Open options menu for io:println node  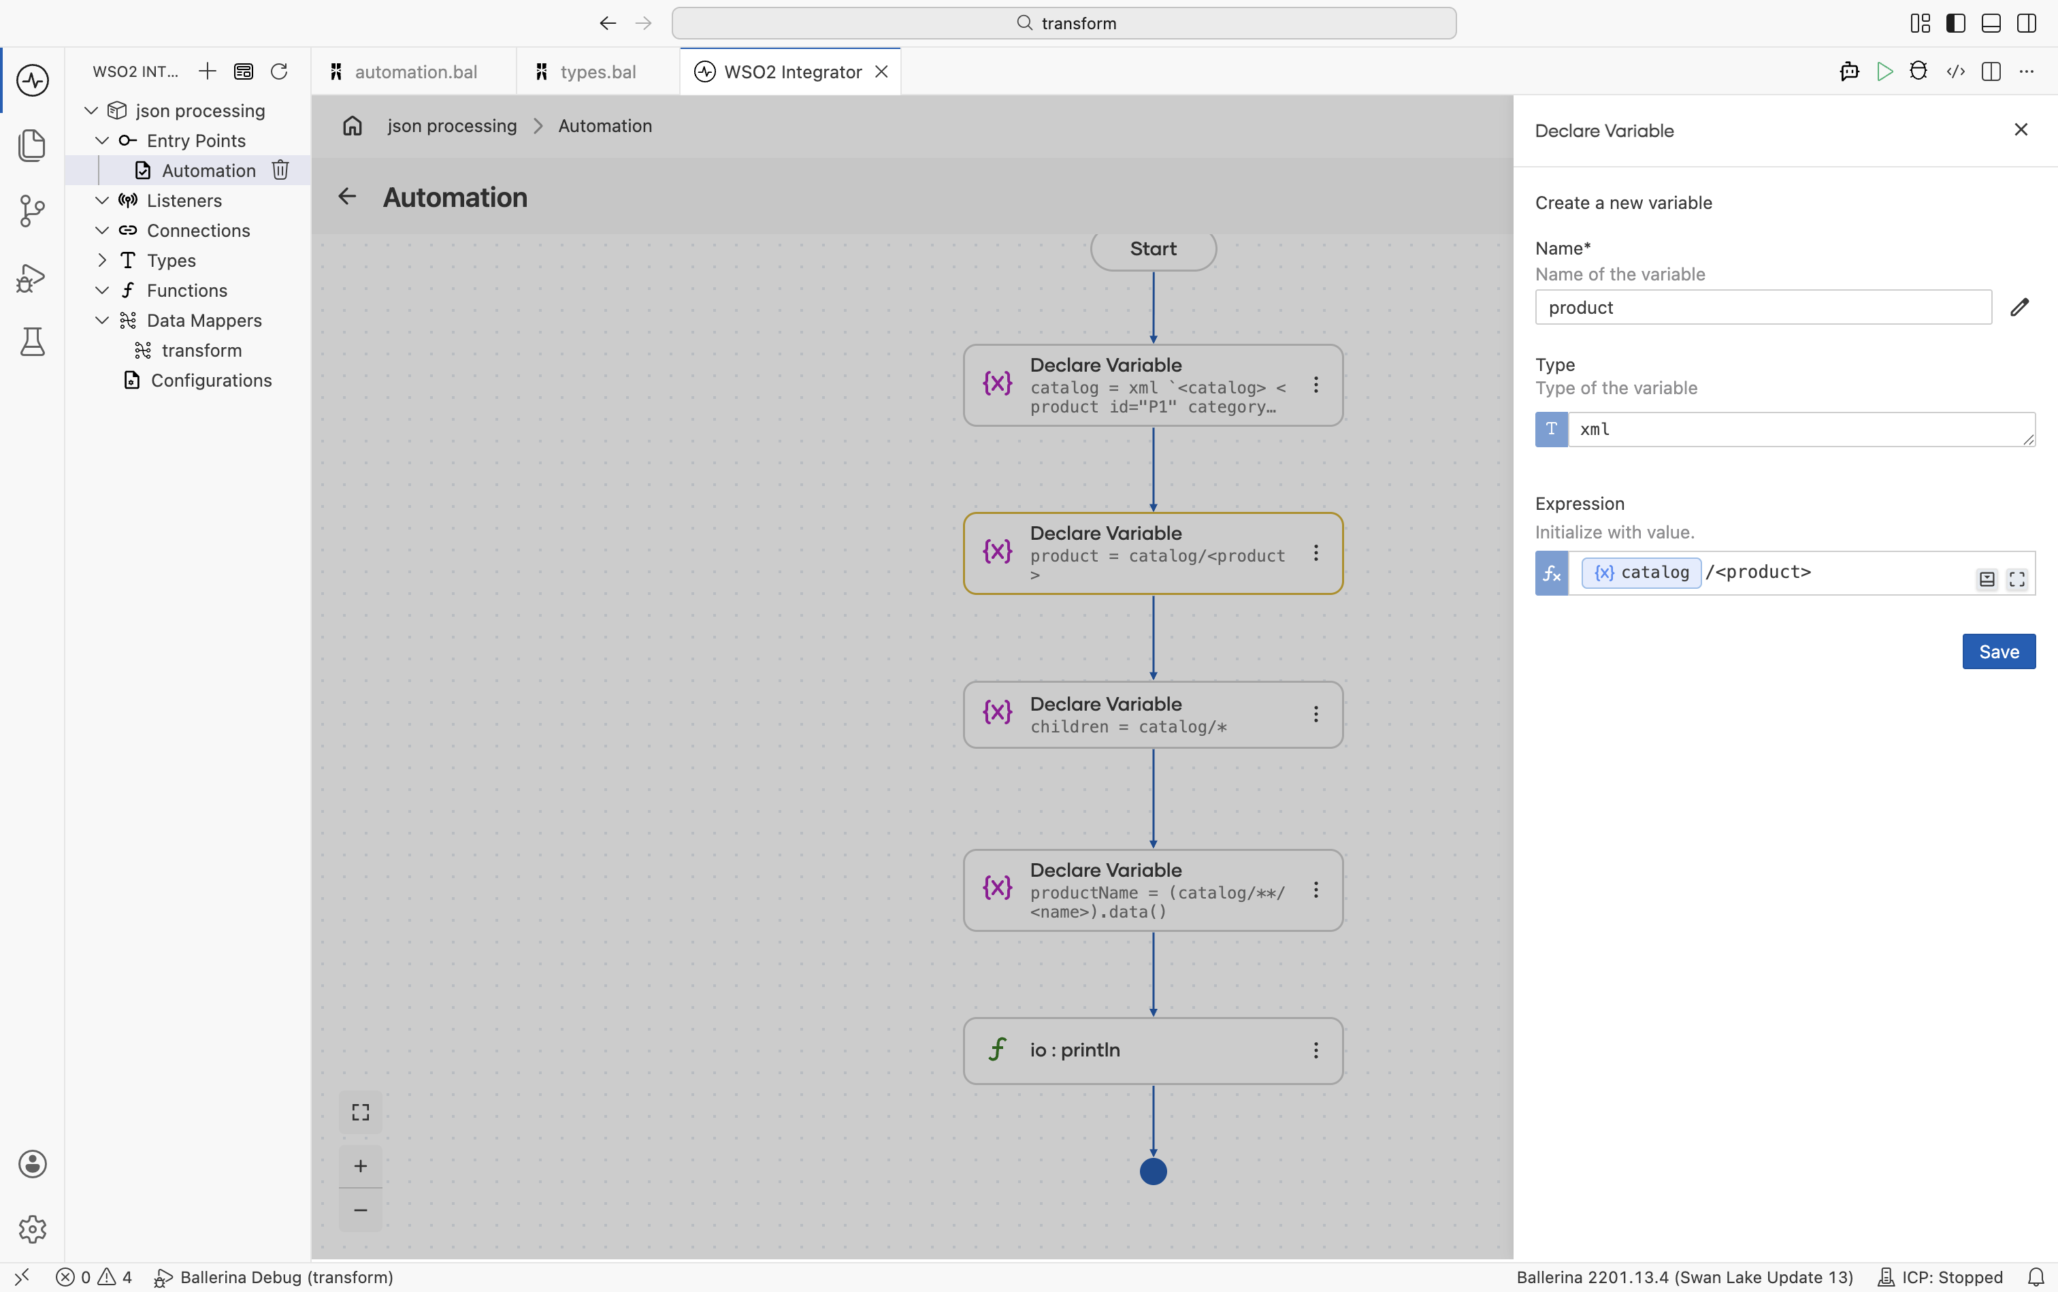tap(1316, 1050)
